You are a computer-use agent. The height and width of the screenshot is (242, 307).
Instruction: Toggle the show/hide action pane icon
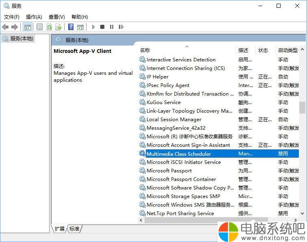pyautogui.click(x=80, y=27)
